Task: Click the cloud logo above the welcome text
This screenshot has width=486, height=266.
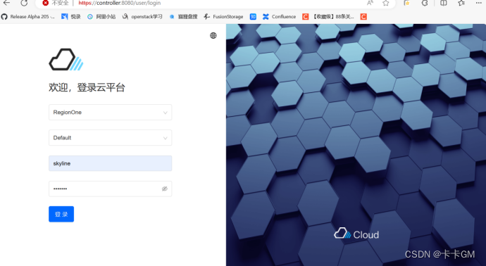Action: [66, 59]
